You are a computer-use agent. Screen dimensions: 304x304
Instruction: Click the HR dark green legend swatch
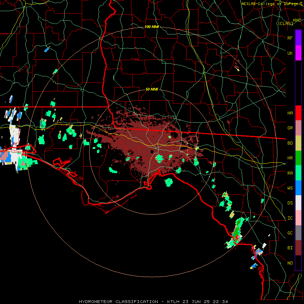(298, 158)
